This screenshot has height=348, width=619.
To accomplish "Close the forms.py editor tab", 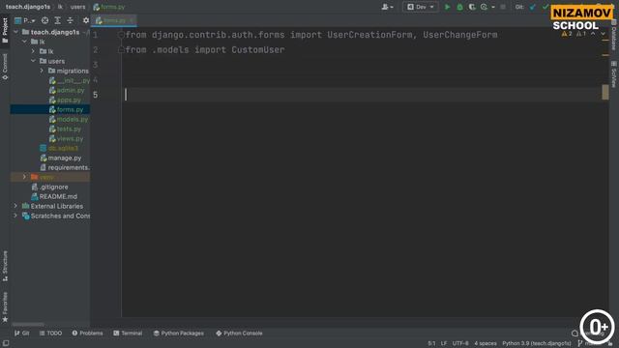I will tap(132, 20).
